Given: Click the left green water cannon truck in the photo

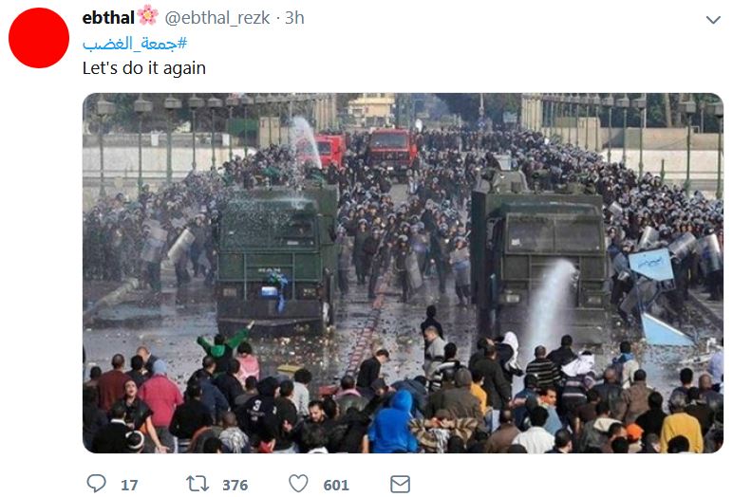Looking at the screenshot, I should 276,259.
